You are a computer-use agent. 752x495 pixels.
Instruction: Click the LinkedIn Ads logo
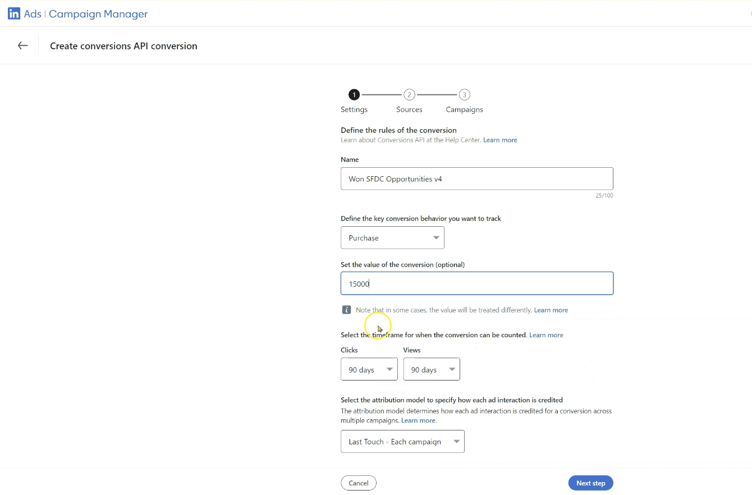(13, 13)
